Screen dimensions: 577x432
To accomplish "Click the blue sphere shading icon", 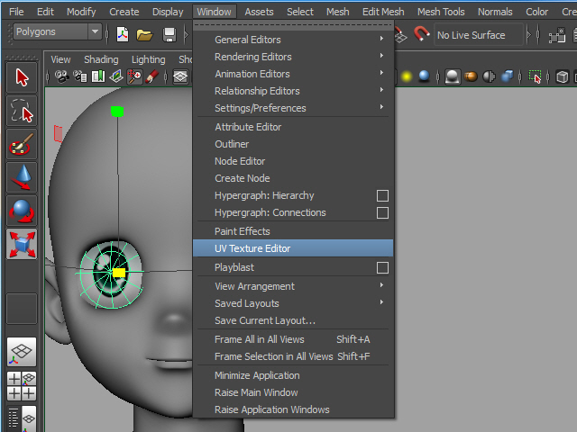I will coord(424,76).
